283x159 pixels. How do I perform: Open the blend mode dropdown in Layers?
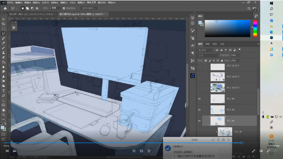click(x=208, y=55)
